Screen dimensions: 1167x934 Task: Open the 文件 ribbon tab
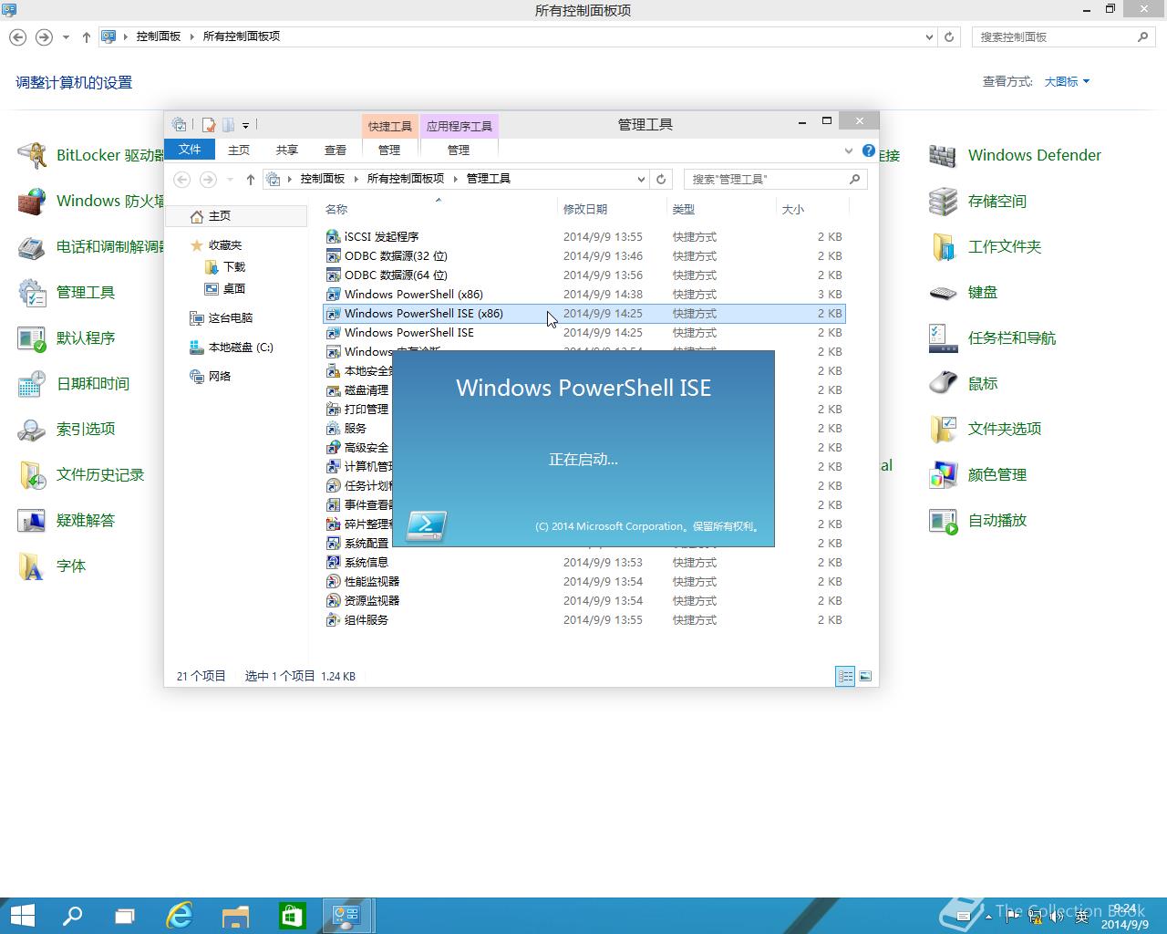190,150
